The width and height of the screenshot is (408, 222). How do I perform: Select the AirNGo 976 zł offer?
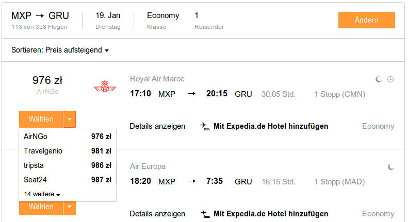click(68, 136)
